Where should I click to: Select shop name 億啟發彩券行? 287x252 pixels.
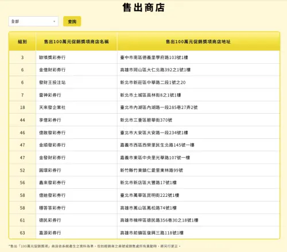[x=52, y=133]
